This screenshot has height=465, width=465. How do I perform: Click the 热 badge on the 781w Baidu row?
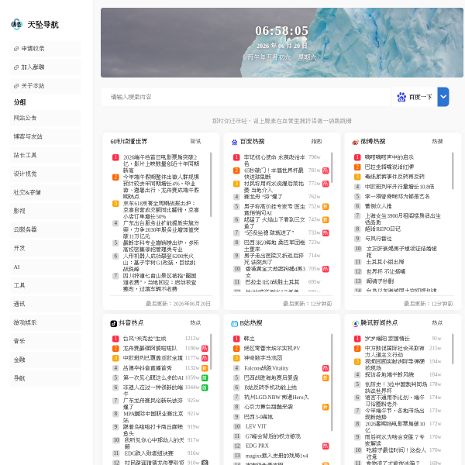tap(325, 170)
